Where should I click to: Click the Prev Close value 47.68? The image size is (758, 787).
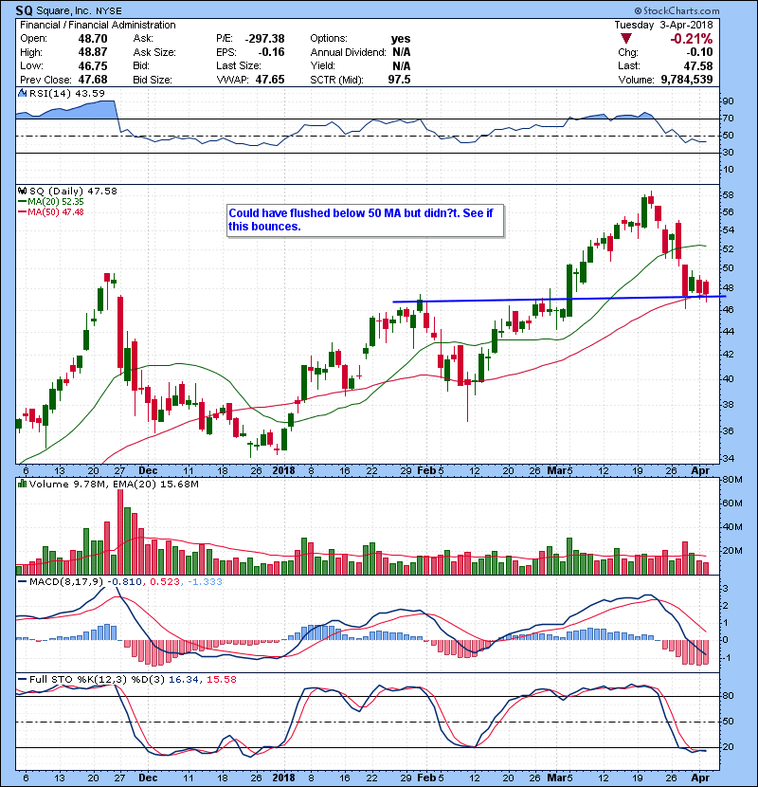click(93, 80)
